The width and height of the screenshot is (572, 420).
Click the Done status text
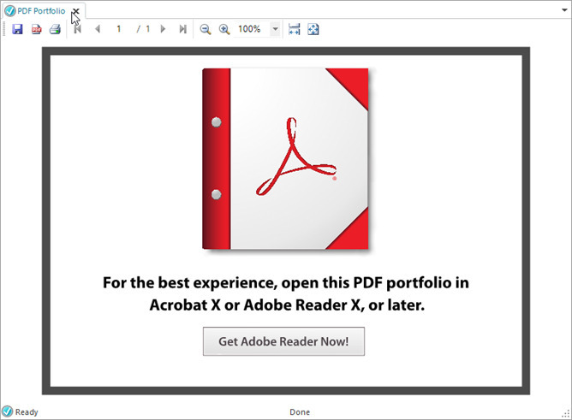[300, 412]
